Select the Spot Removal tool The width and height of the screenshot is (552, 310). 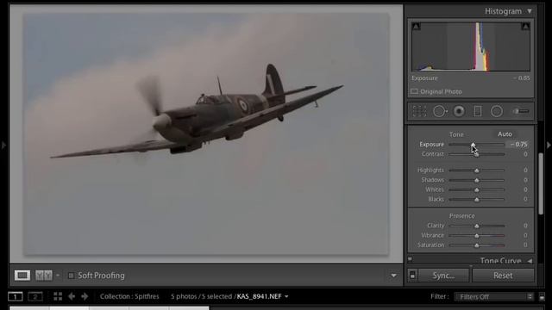click(x=440, y=111)
